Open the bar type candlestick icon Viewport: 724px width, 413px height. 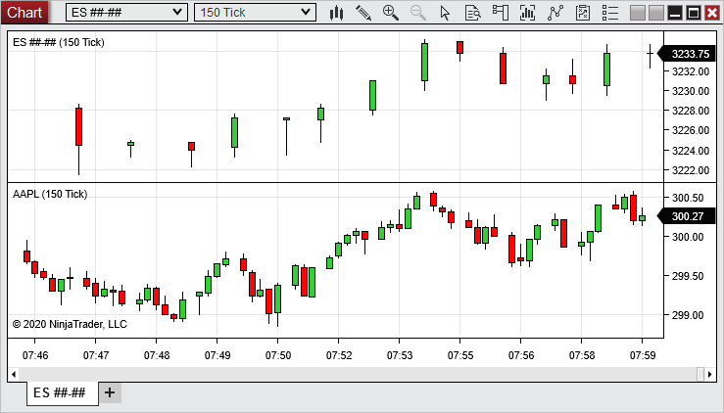[x=336, y=13]
